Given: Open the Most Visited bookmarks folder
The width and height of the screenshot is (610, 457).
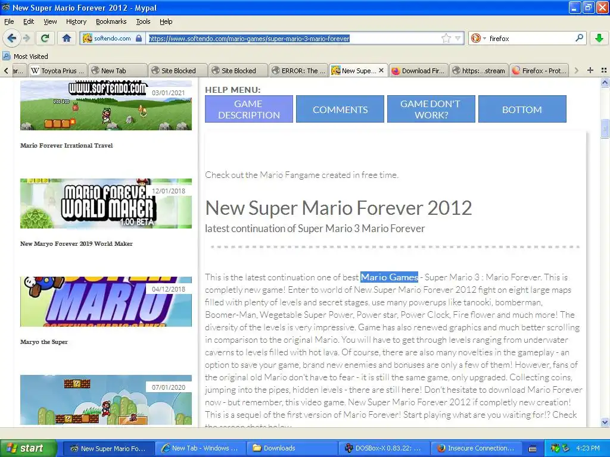Looking at the screenshot, I should [25, 57].
